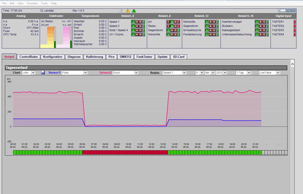Set Schwalldusche relay to A
This screenshot has width=303, height=194.
211,30
